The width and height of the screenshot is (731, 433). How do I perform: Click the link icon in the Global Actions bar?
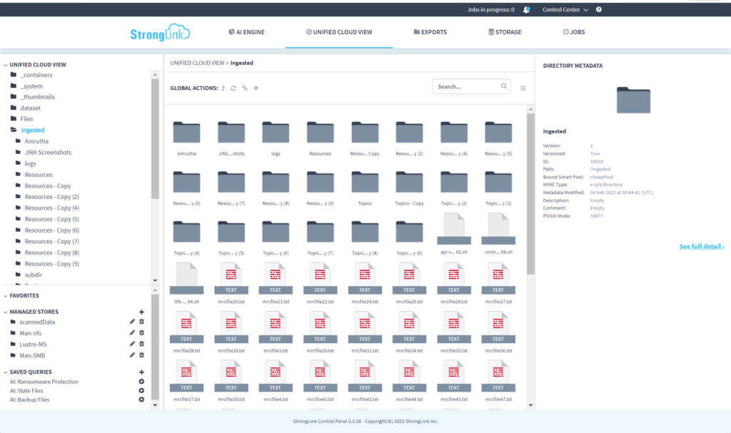[x=244, y=88]
